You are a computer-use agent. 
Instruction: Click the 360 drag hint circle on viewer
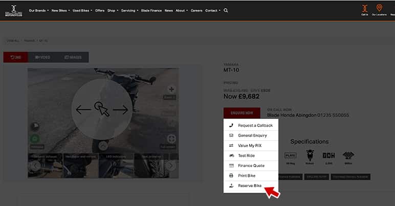point(102,109)
